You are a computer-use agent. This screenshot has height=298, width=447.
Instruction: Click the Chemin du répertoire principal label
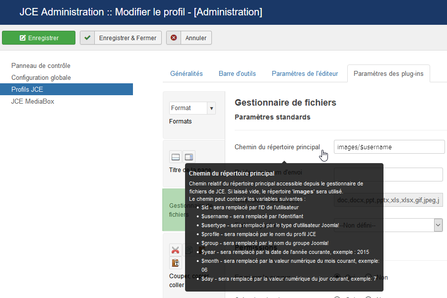coord(277,147)
